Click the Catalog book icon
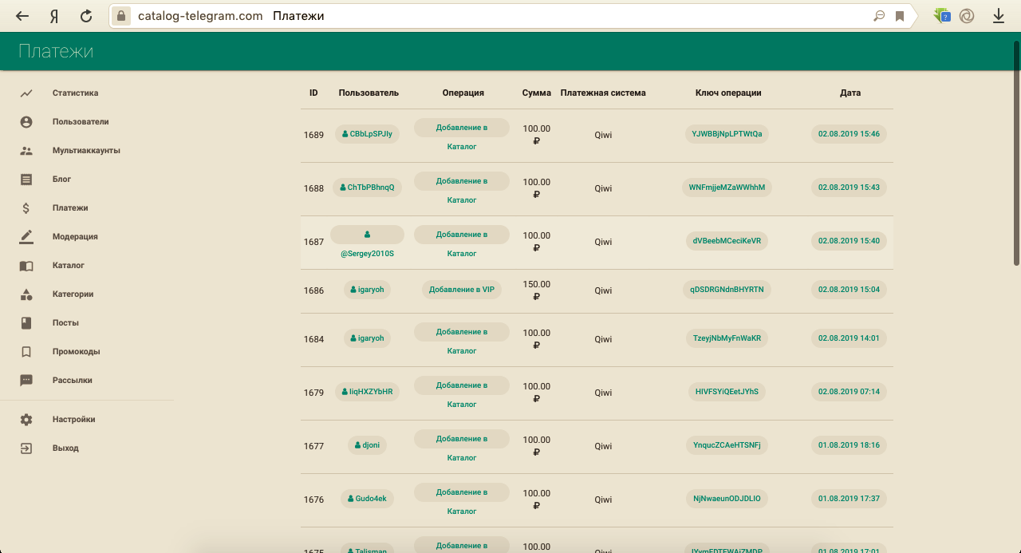 [26, 266]
